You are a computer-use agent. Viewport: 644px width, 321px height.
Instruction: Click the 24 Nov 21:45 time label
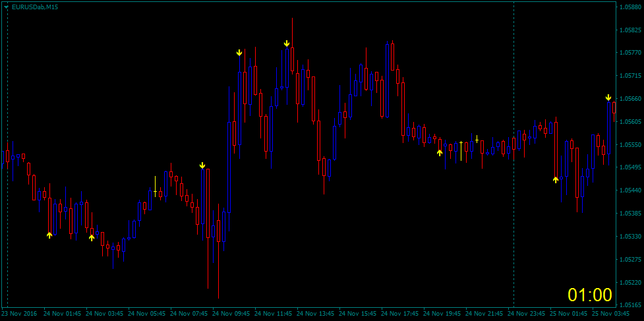pyautogui.click(x=483, y=314)
